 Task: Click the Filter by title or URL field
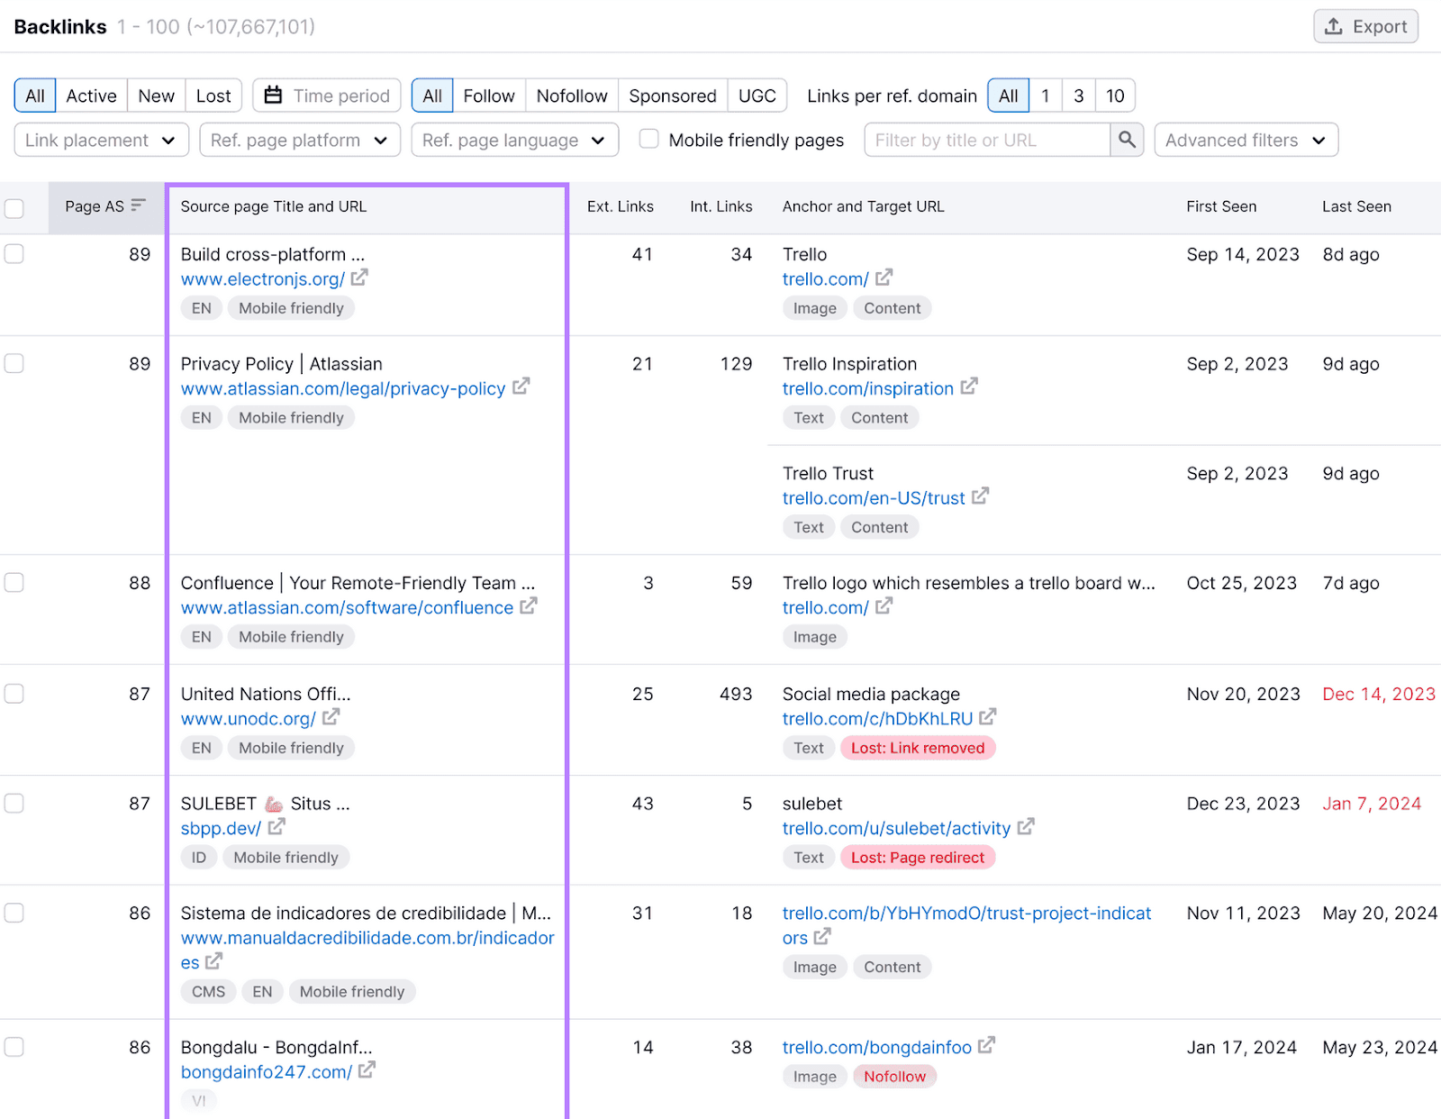click(x=986, y=140)
